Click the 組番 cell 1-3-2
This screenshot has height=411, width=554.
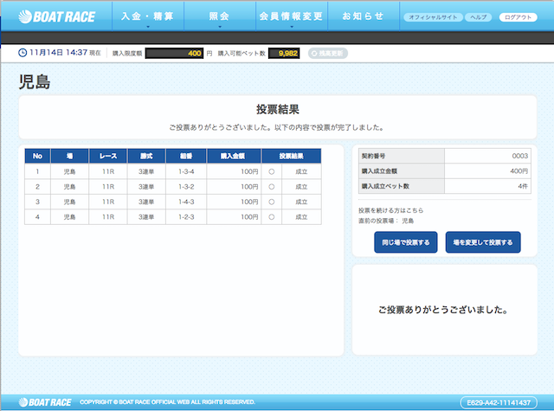[186, 187]
